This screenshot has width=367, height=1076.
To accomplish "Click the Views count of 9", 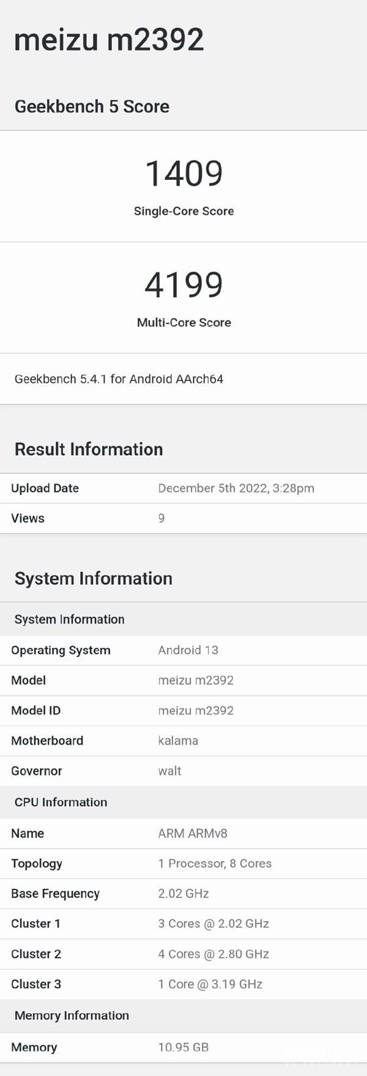I will [x=160, y=518].
